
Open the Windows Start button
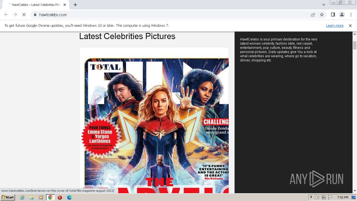(x=8, y=197)
